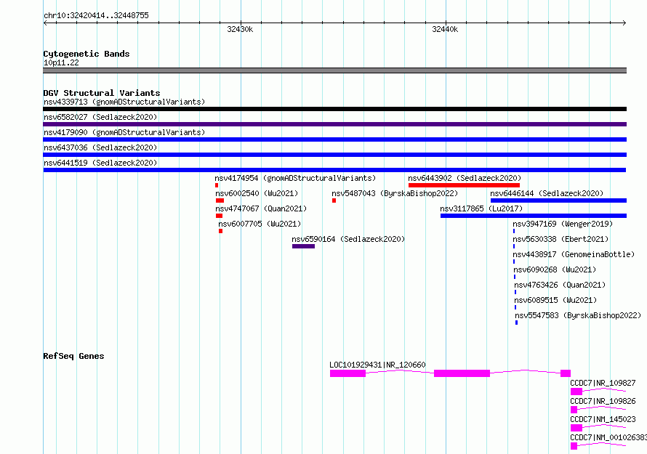
Task: Click the red nsv4174954 variant marker
Action: tap(217, 185)
